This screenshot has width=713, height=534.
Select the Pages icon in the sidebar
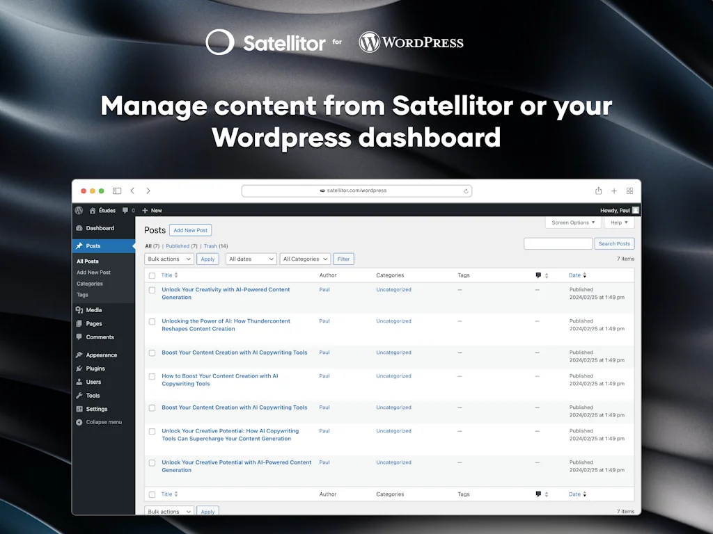tap(81, 324)
